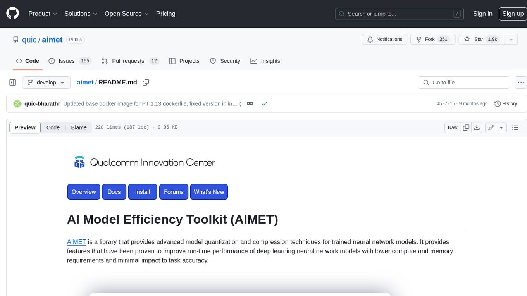Go to Pricing page
527x296 pixels.
pos(165,14)
